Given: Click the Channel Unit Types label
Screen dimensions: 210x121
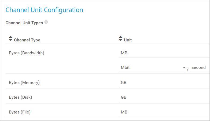Looking at the screenshot, I should [x=24, y=23].
